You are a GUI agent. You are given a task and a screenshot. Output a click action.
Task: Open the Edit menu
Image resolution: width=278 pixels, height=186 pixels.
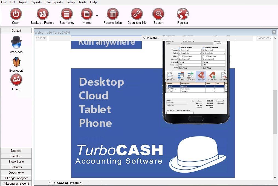pyautogui.click(x=12, y=2)
